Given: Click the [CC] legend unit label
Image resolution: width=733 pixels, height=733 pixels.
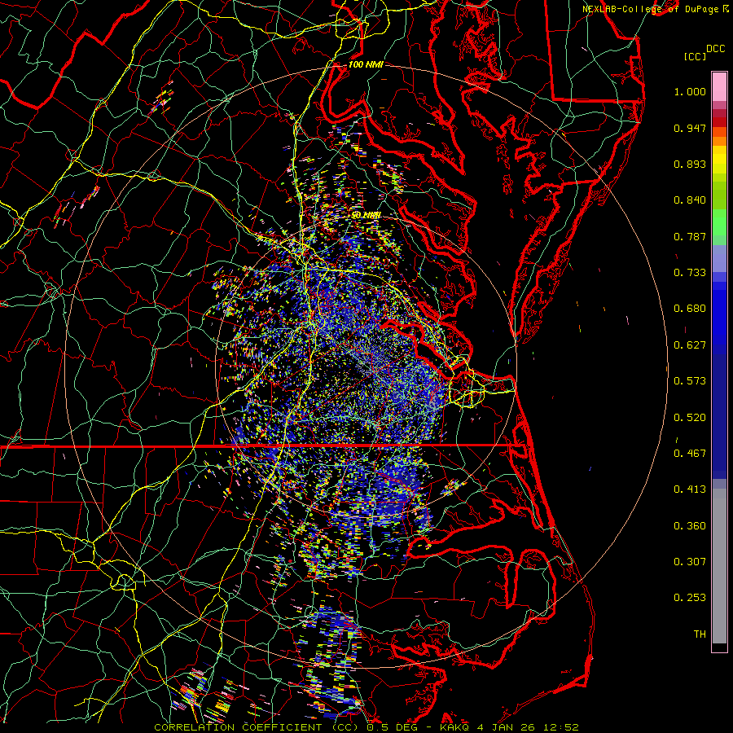Looking at the screenshot, I should click(696, 56).
